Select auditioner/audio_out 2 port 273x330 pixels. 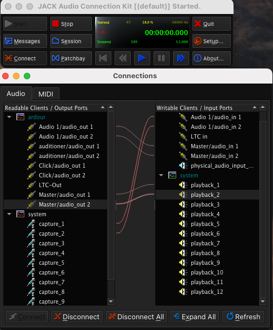coord(56,156)
